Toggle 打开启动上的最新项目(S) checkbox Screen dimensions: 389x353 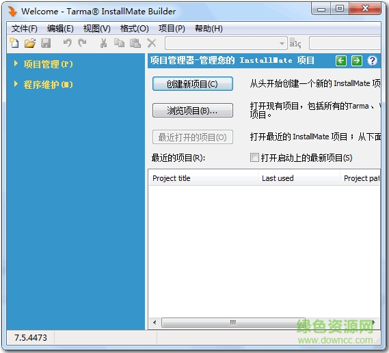254,158
